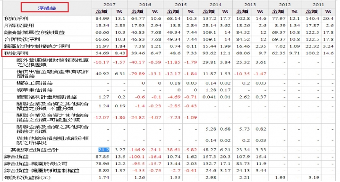Click 93.62 in the 稅後淨利 row
The height and width of the screenshot is (182, 340).
pyautogui.click(x=210, y=53)
